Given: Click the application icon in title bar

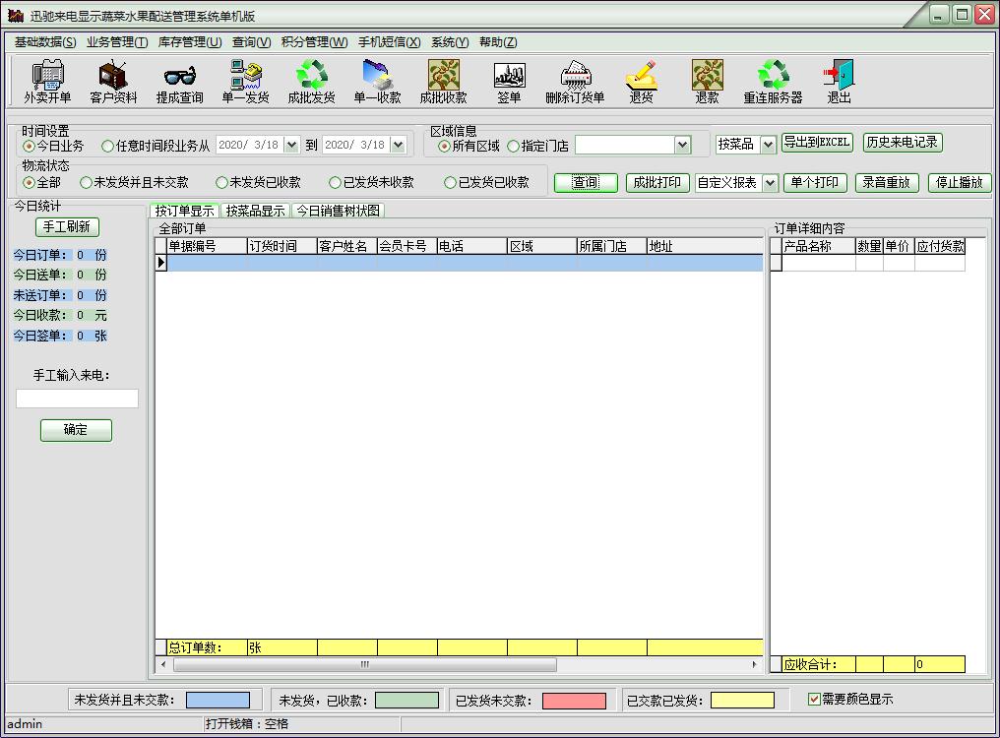Looking at the screenshot, I should 16,16.
